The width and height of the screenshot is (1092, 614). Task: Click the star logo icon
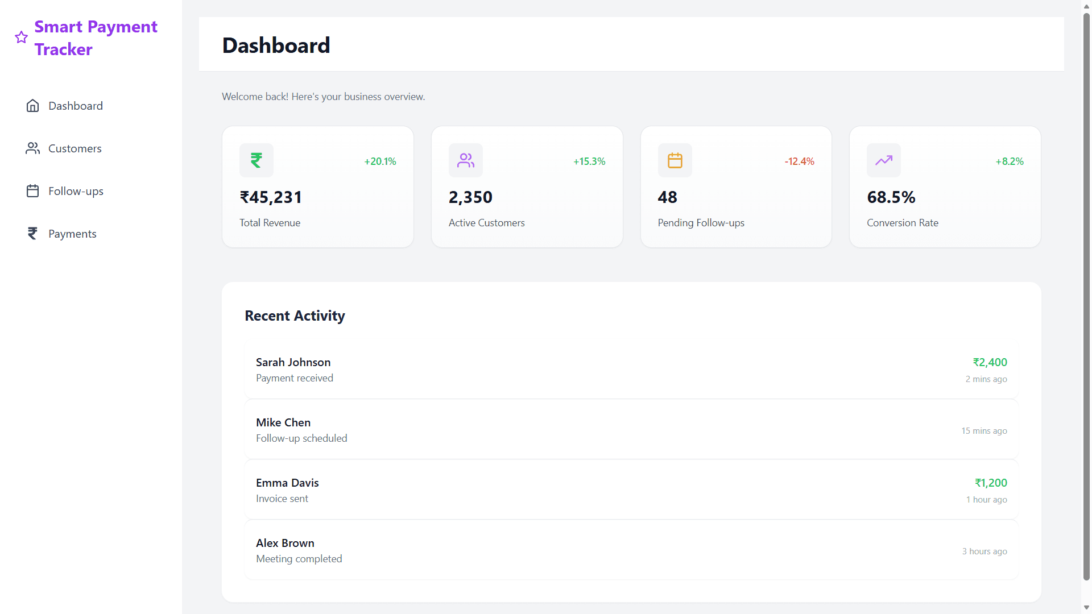pyautogui.click(x=22, y=38)
